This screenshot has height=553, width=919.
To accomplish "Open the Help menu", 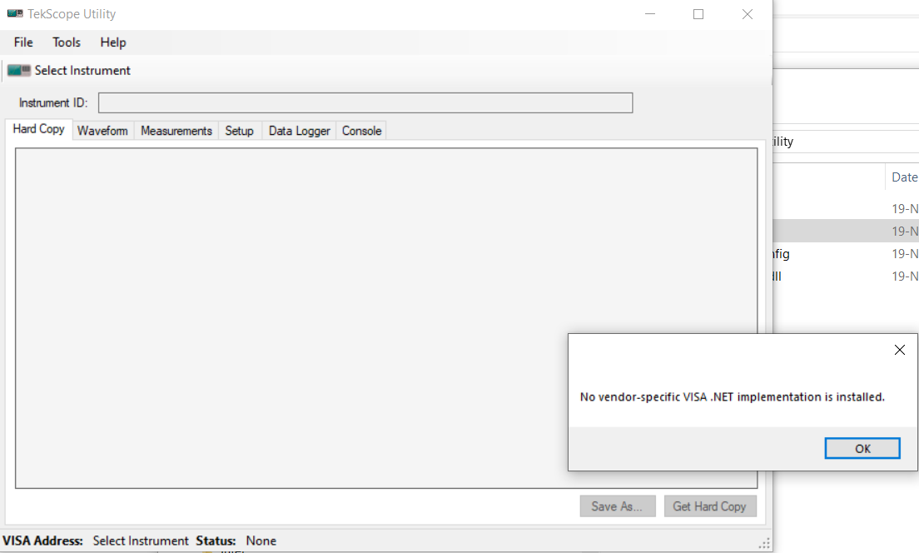I will [x=113, y=42].
